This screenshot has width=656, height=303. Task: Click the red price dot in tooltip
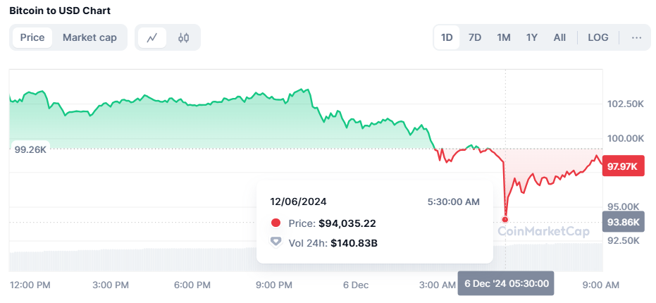pyautogui.click(x=276, y=223)
